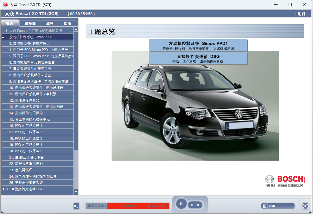Image resolution: width=313 pixels, height=214 pixels.
Task: Enter full screen using the bottom-right icon
Action: 305,206
